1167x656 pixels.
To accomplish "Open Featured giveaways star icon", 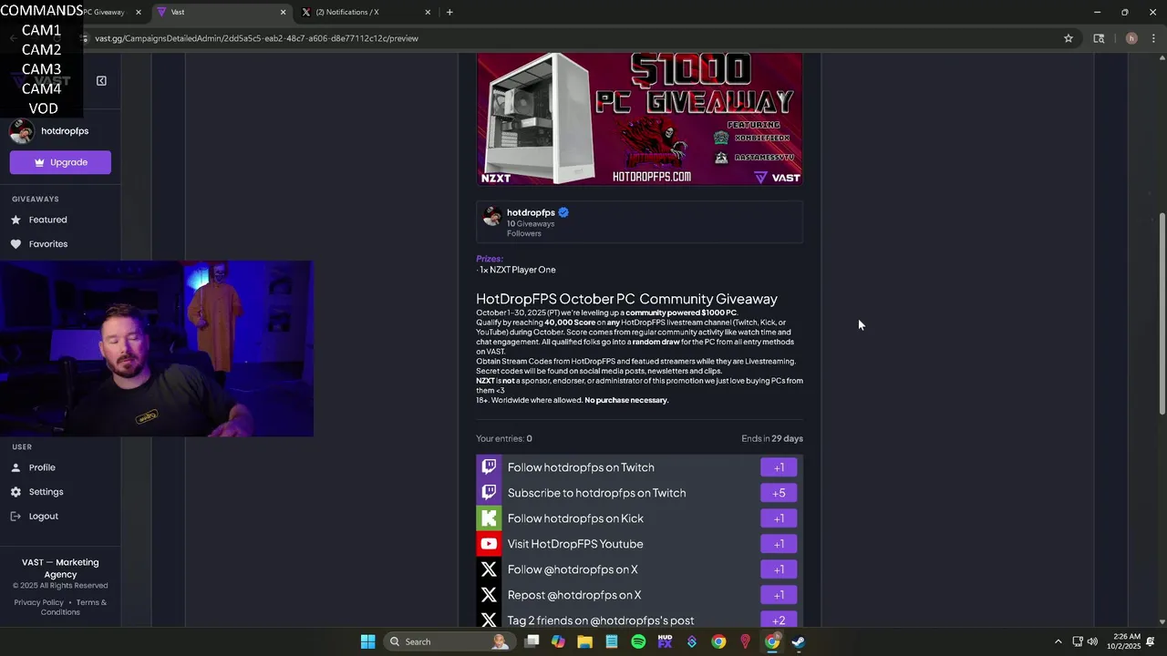I will pyautogui.click(x=15, y=220).
